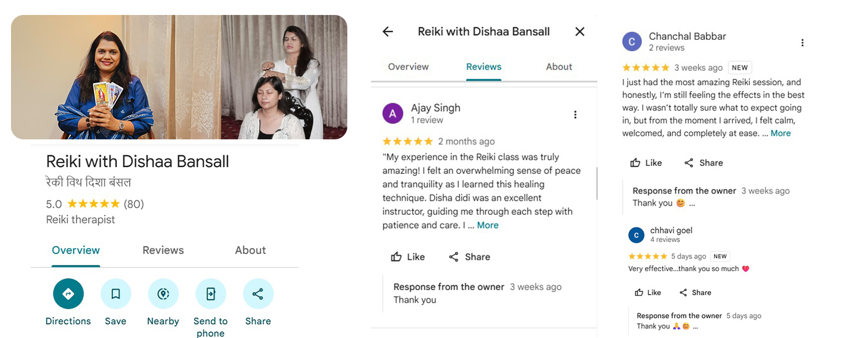Select the Save bookmark icon
This screenshot has width=849, height=338.
click(x=115, y=293)
